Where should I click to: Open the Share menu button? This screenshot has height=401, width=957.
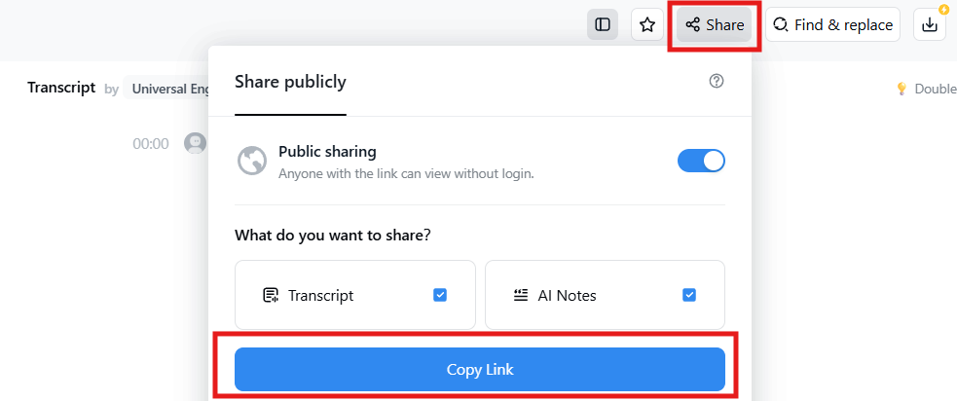coord(716,24)
